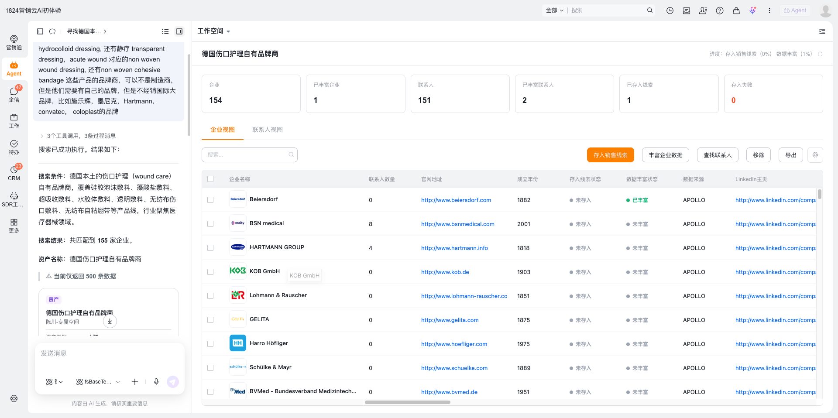The image size is (838, 418).
Task: Click the search magnifier in top search box
Action: tap(650, 10)
